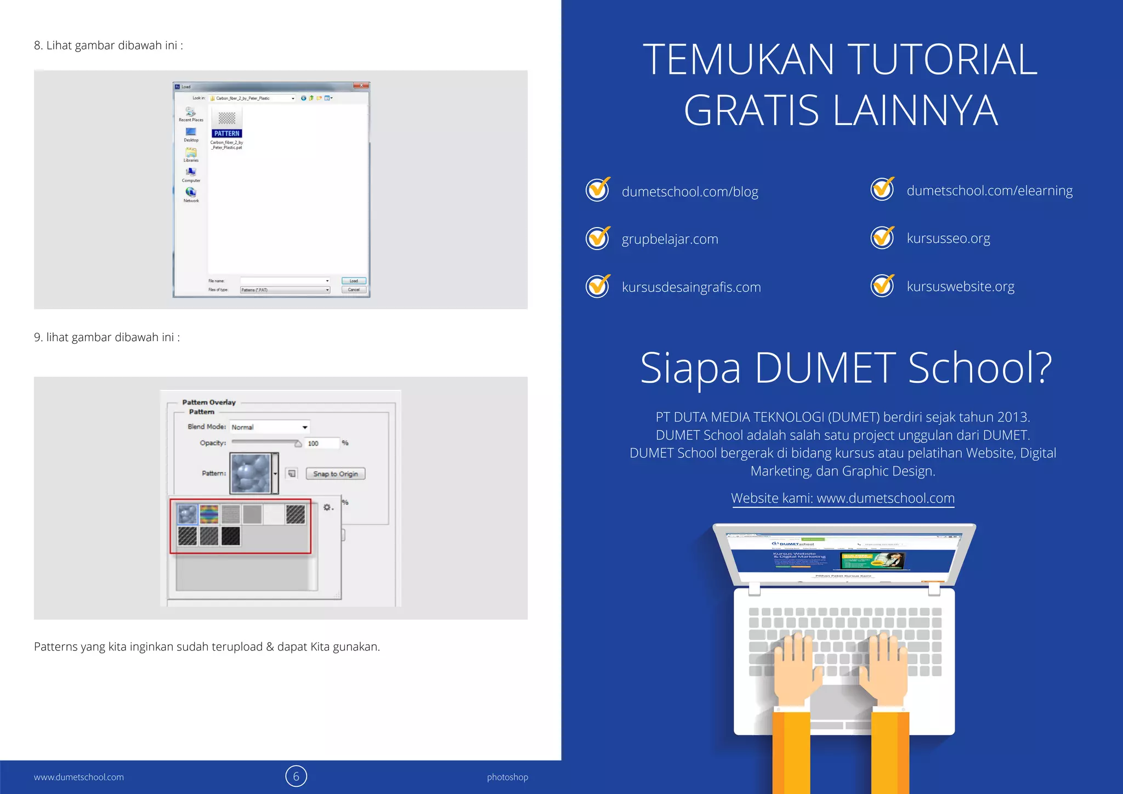Screen dimensions: 1123x794
Task: Click the Photoshop icon in Load title bar
Action: 177,87
